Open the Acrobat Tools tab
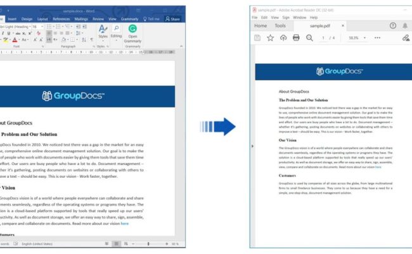This screenshot has width=412, height=254. coord(280,26)
